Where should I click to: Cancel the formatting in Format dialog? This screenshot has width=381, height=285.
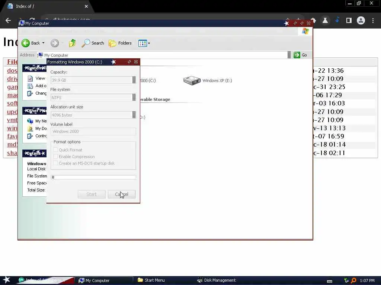(x=122, y=194)
